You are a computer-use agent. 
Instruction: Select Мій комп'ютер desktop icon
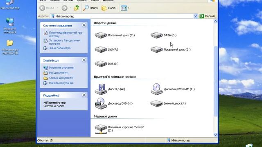pyautogui.click(x=10, y=4)
